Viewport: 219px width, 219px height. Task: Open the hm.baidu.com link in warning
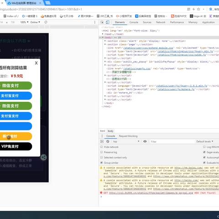click(188, 168)
